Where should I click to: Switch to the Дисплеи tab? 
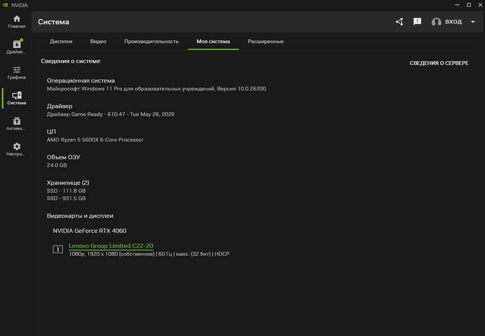(x=61, y=41)
